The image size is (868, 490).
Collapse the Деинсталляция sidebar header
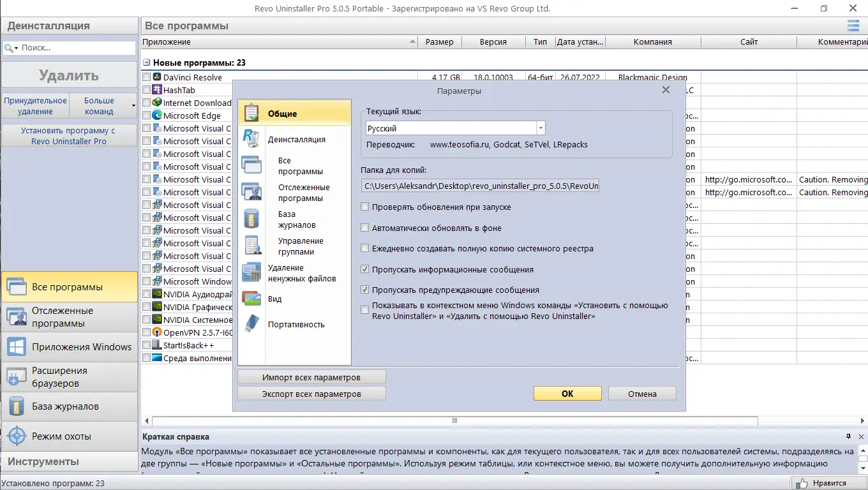pos(69,26)
